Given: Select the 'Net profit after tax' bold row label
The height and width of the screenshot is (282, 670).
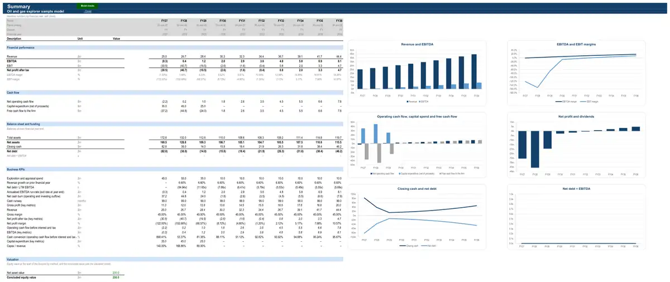Looking at the screenshot, I should [x=18, y=70].
